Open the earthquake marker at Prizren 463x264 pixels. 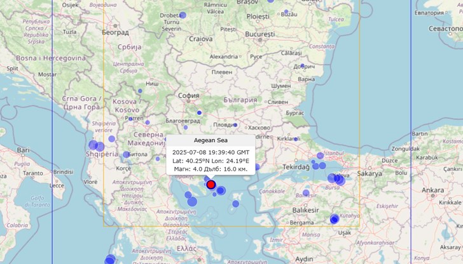pyautogui.click(x=130, y=119)
